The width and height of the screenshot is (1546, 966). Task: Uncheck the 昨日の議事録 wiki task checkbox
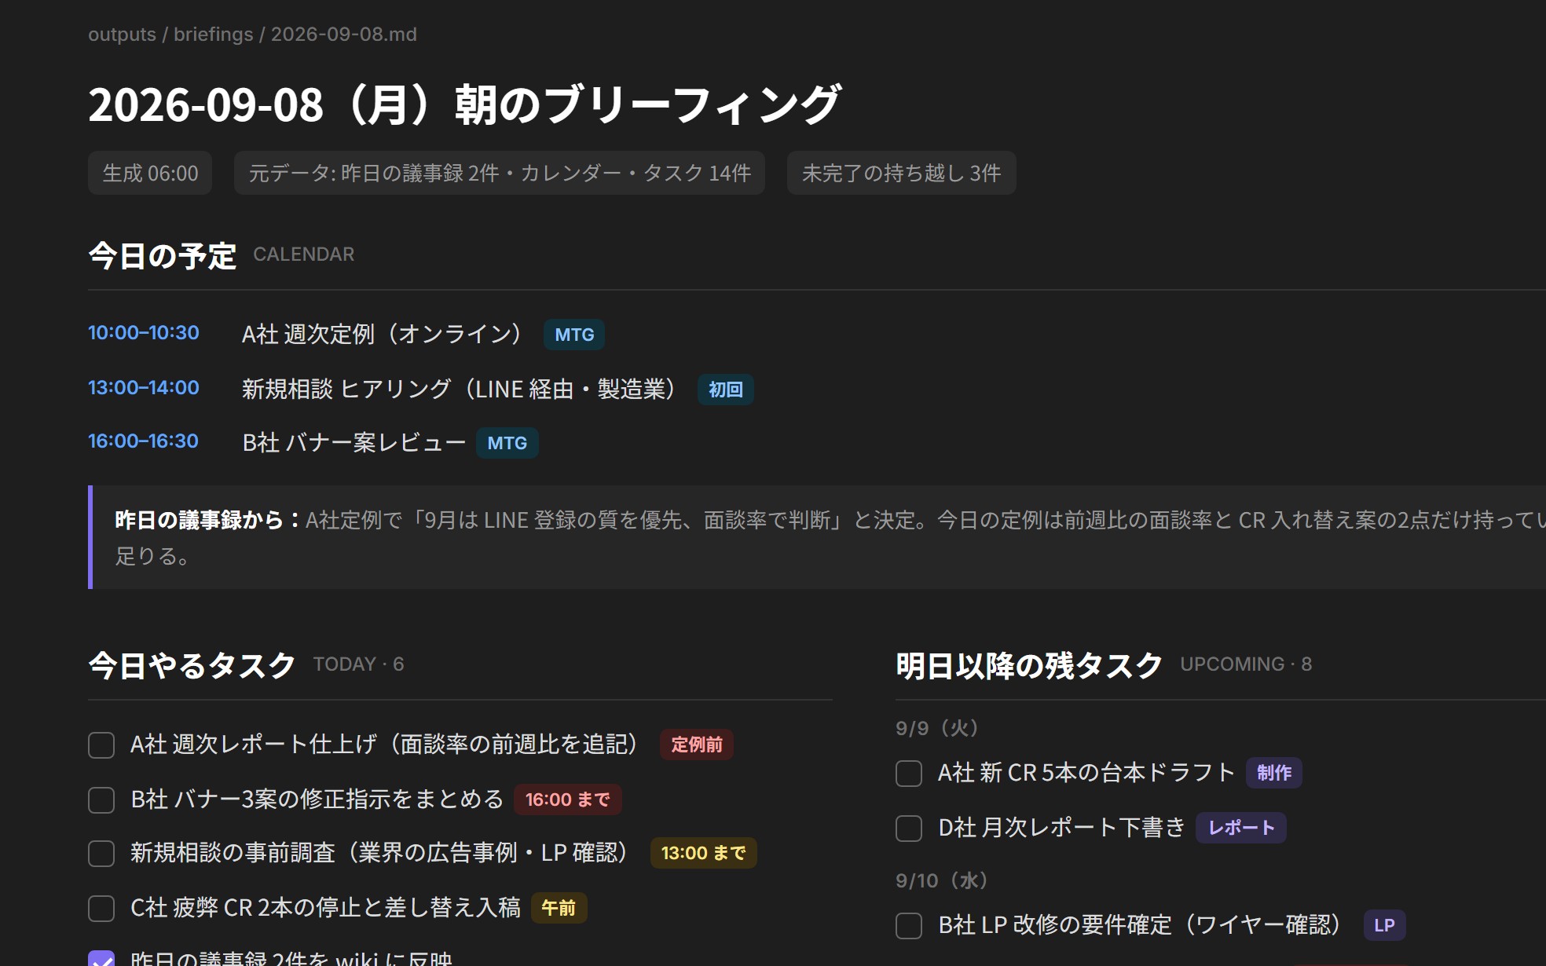point(101,959)
